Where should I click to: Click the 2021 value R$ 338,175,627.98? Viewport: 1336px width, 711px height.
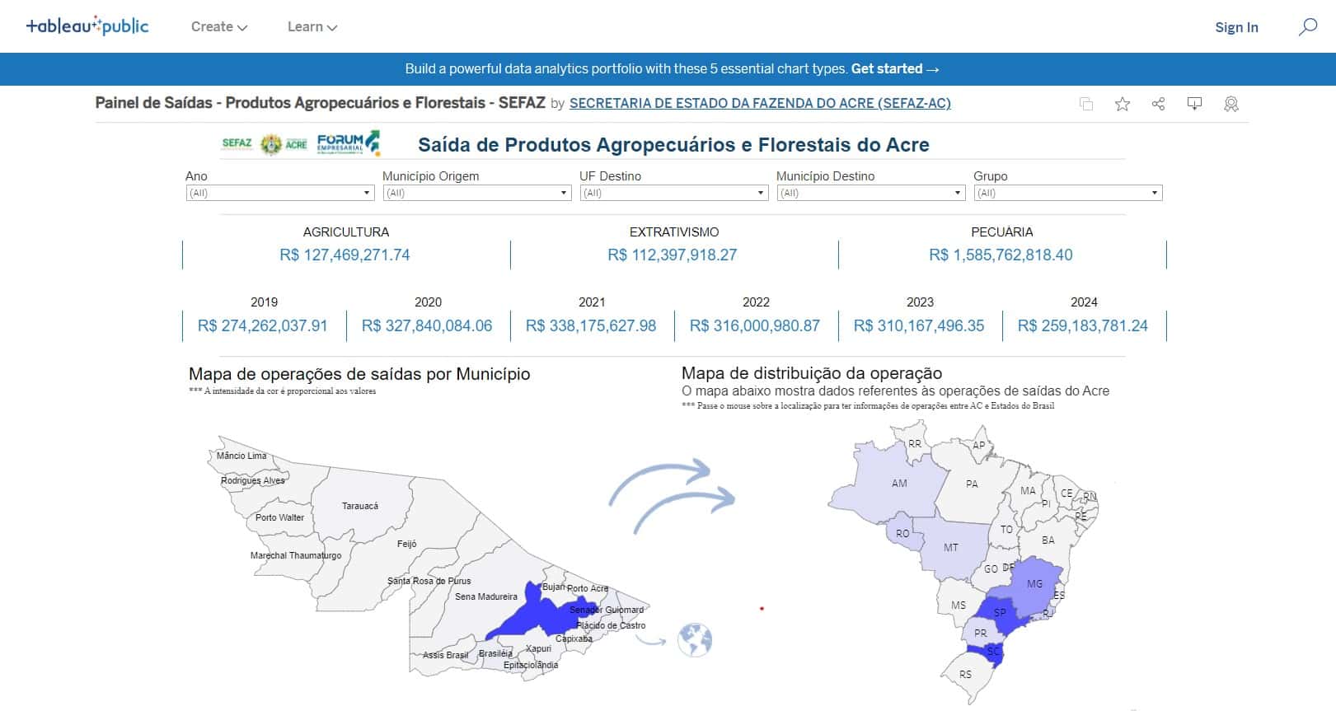click(x=591, y=326)
